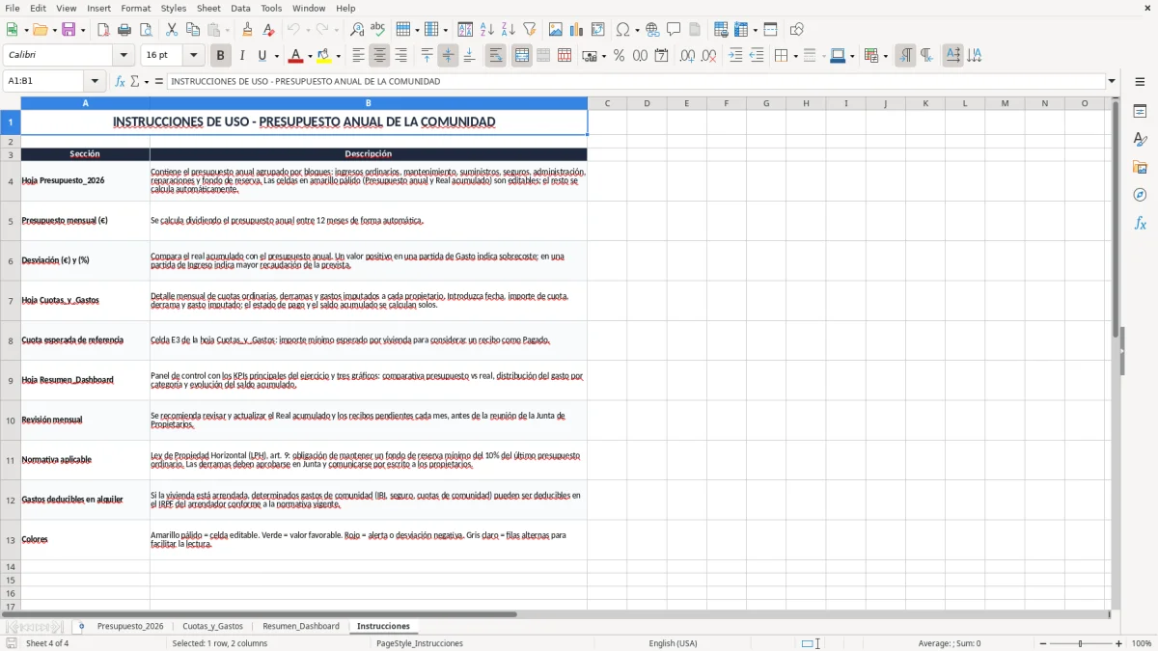The height and width of the screenshot is (651, 1158).
Task: Open the sidebar Gallery icon
Action: click(1140, 168)
